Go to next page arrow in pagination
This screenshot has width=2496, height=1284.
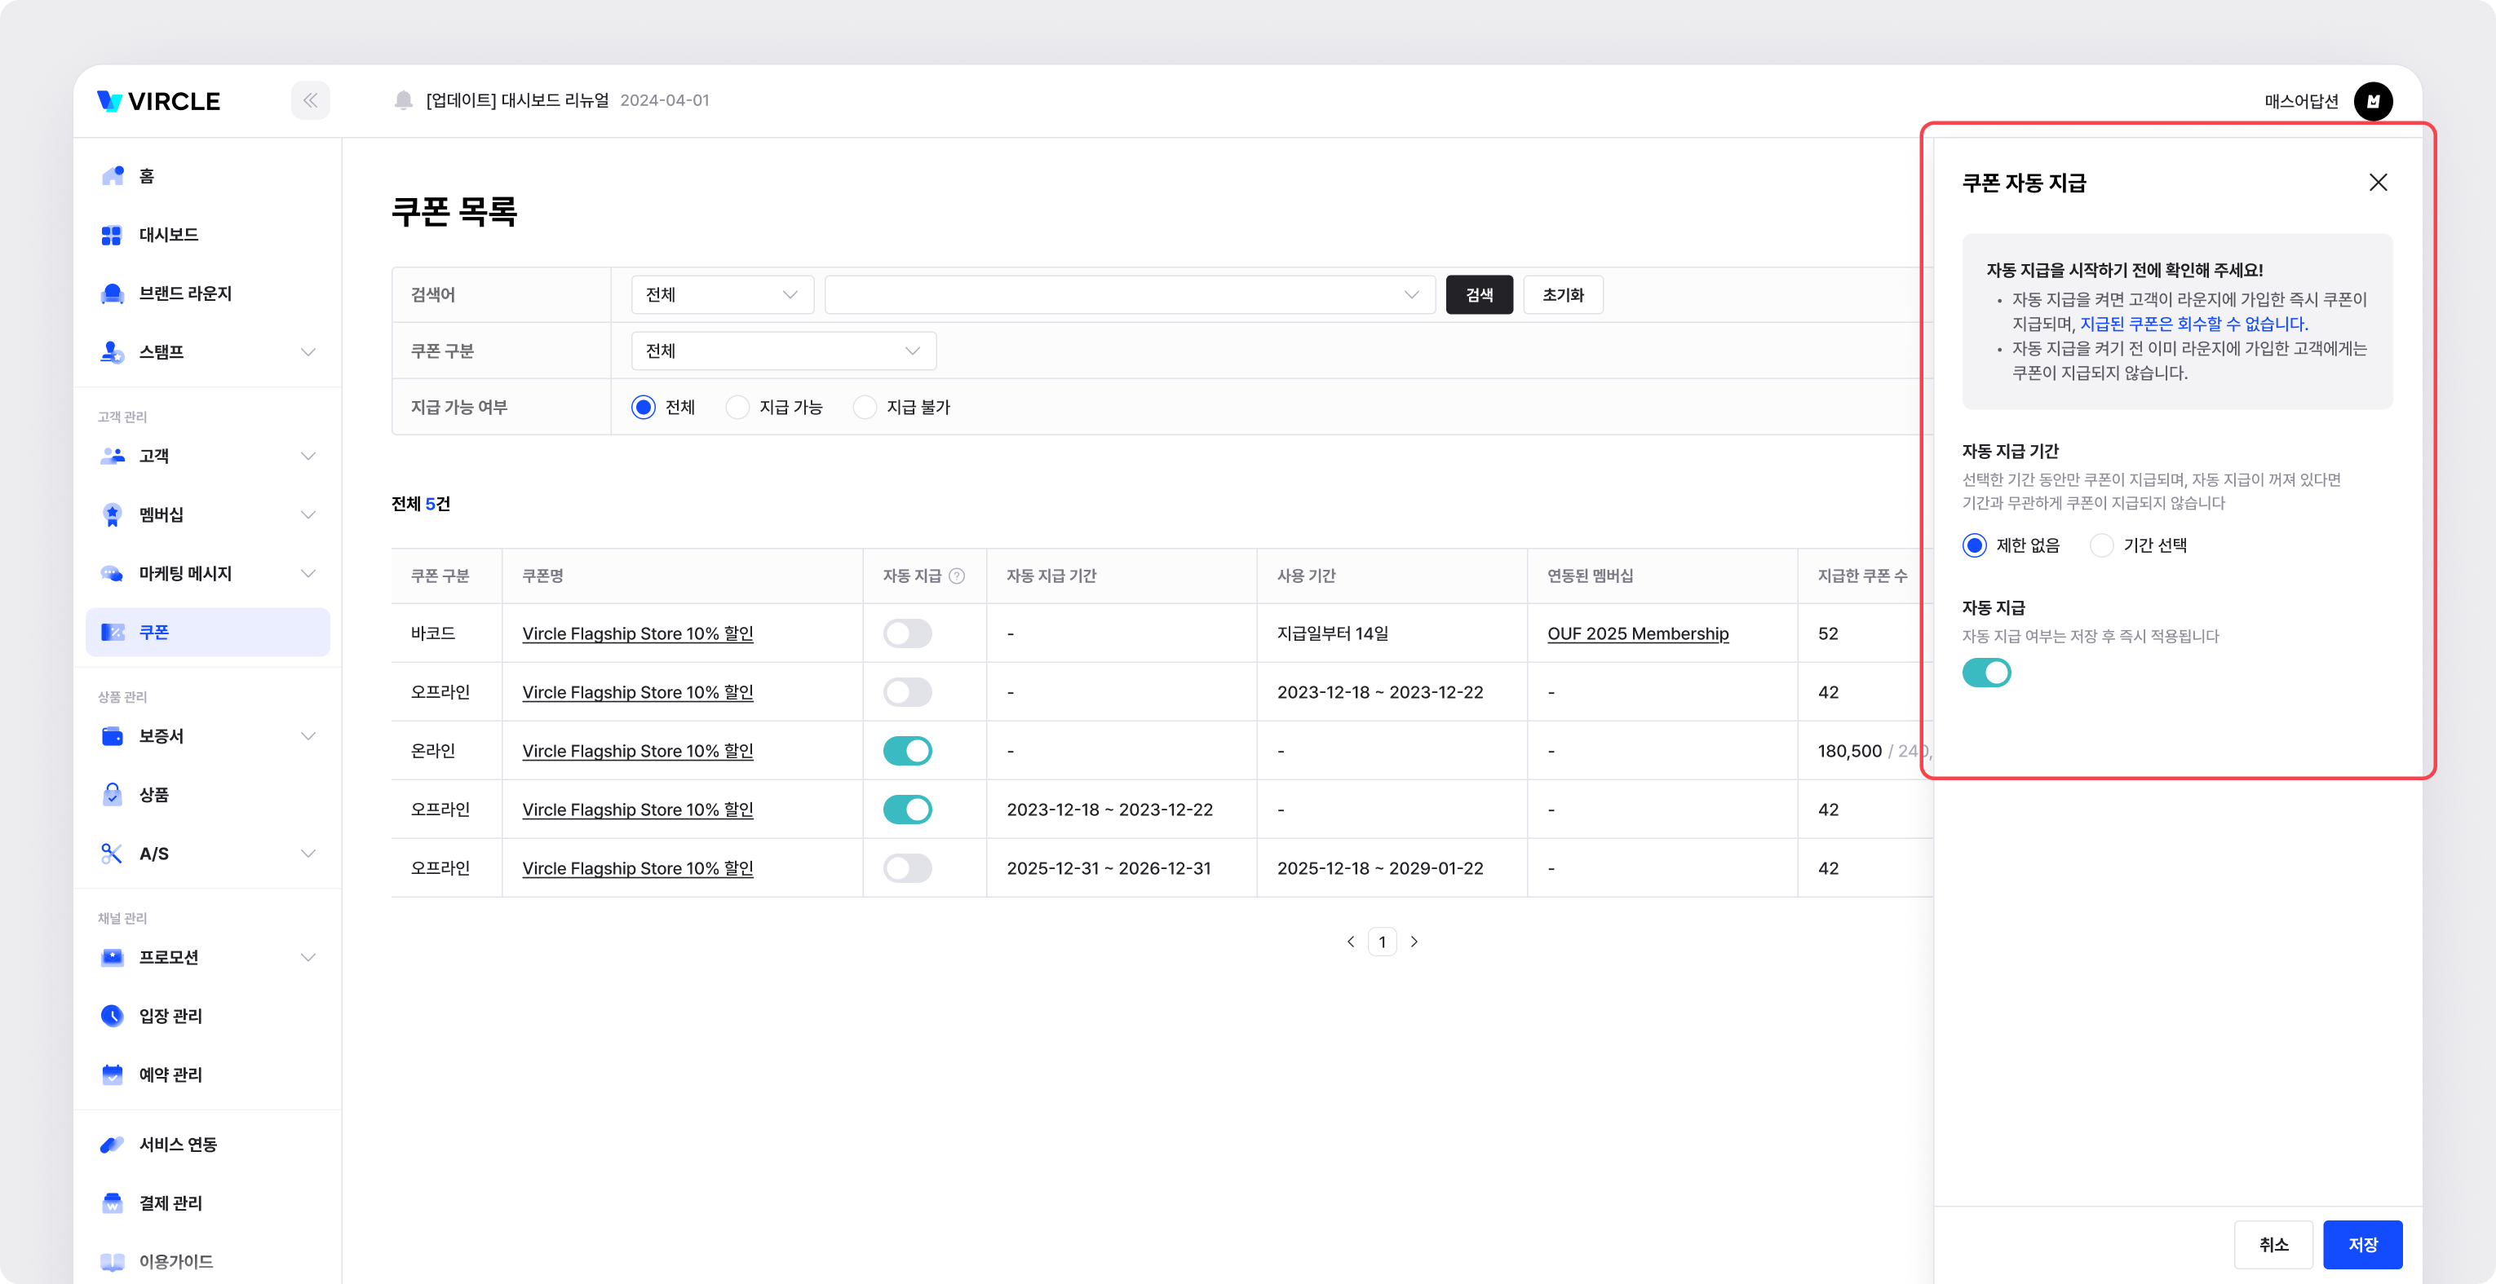click(1414, 942)
